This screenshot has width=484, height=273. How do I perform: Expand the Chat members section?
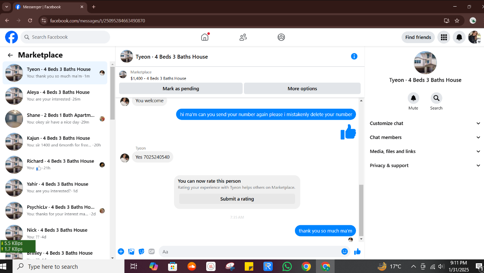click(425, 137)
